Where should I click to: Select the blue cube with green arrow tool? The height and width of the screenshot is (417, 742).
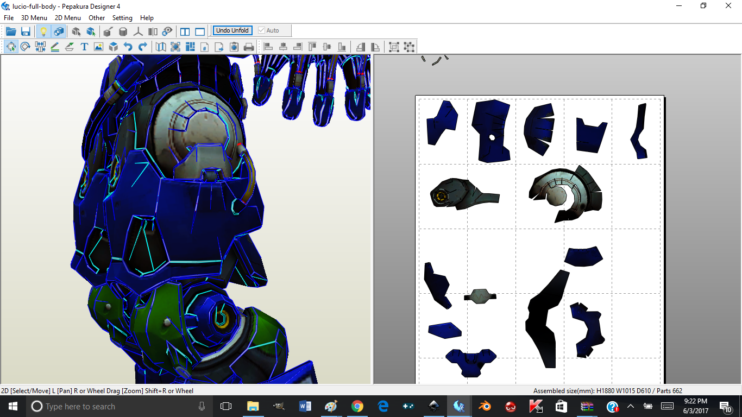(x=91, y=31)
